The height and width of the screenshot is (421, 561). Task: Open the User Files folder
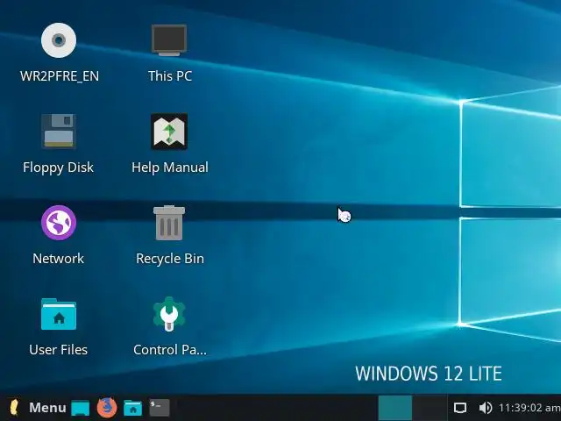coord(59,314)
